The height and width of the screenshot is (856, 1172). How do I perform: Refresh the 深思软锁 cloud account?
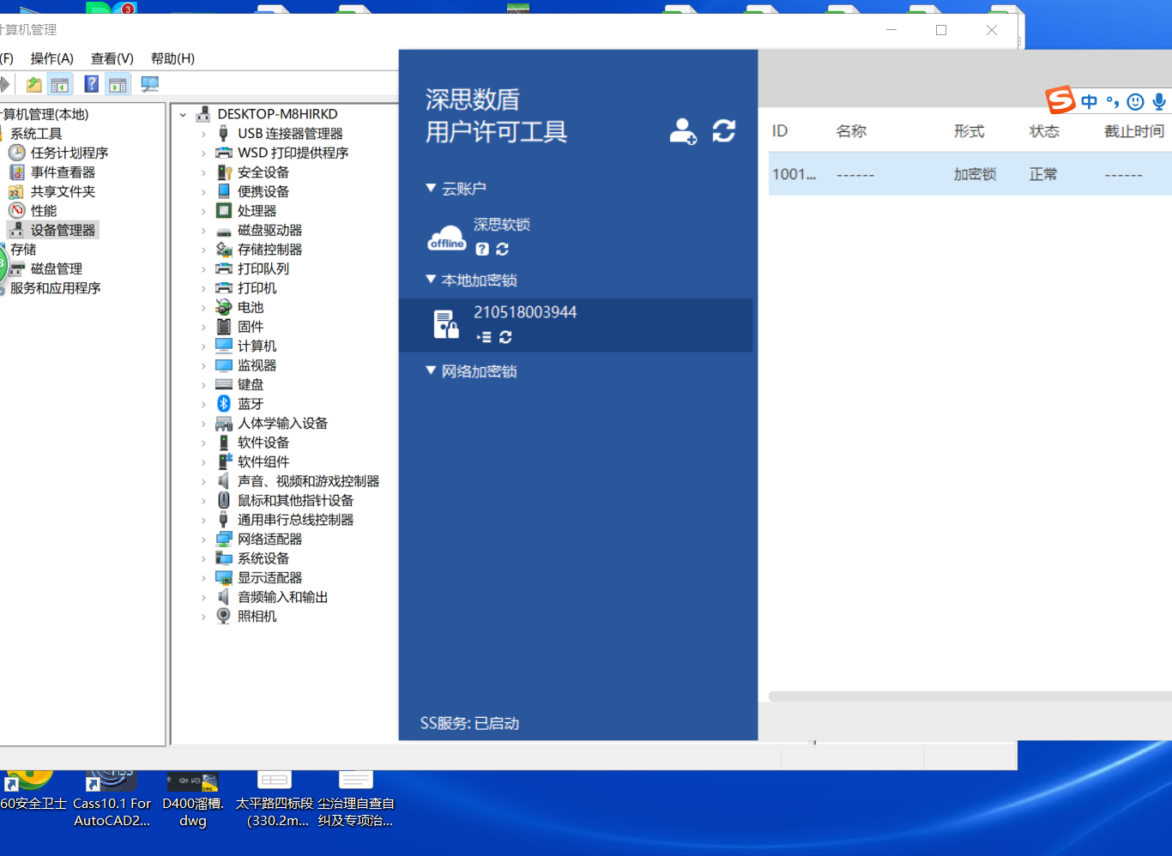pos(503,249)
